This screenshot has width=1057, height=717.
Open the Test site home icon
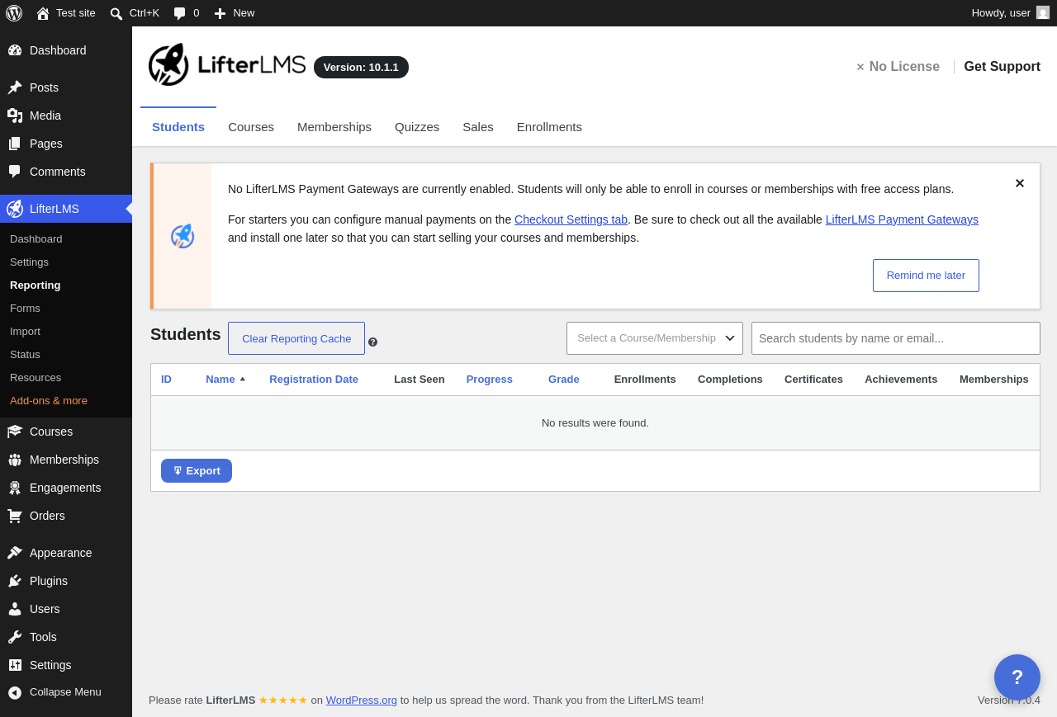point(43,13)
